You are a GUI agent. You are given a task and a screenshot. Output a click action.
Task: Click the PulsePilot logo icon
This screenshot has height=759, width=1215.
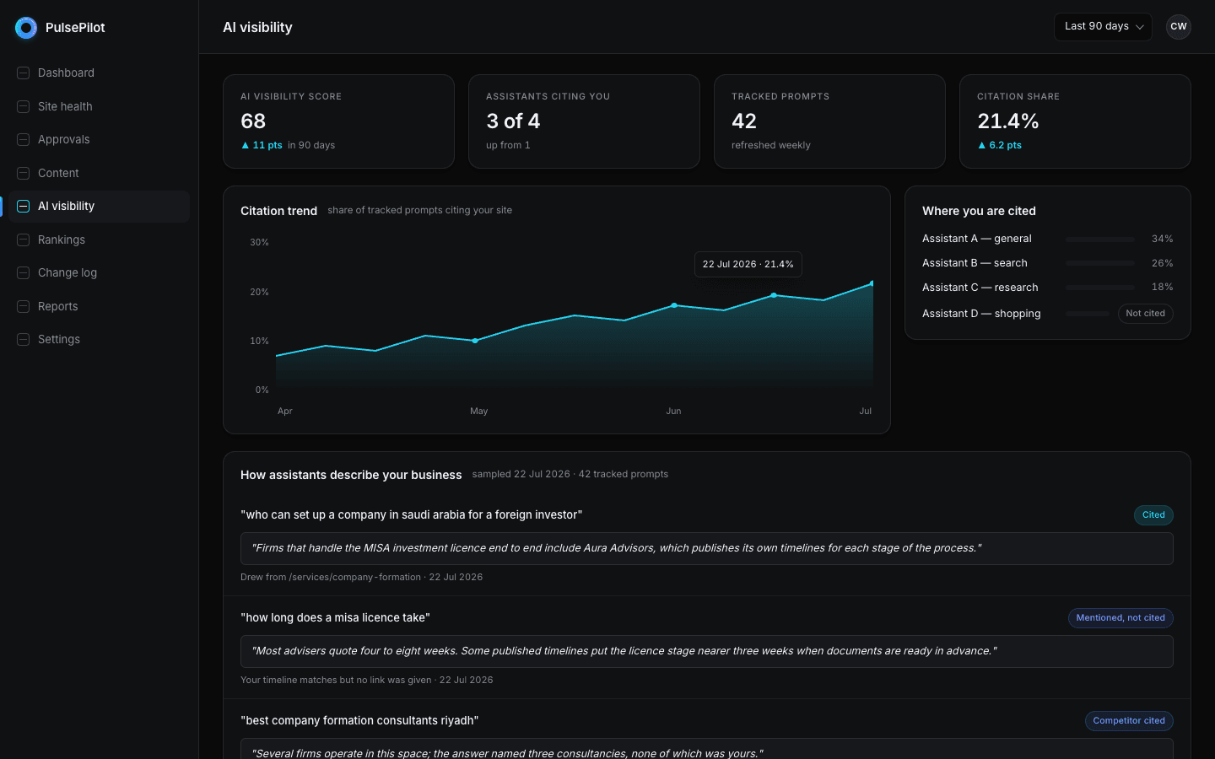coord(26,28)
